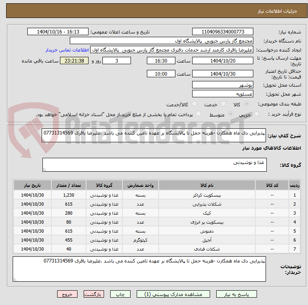Click the شکلات قنادی item name
This screenshot has height=305, width=308.
pos(207,249)
